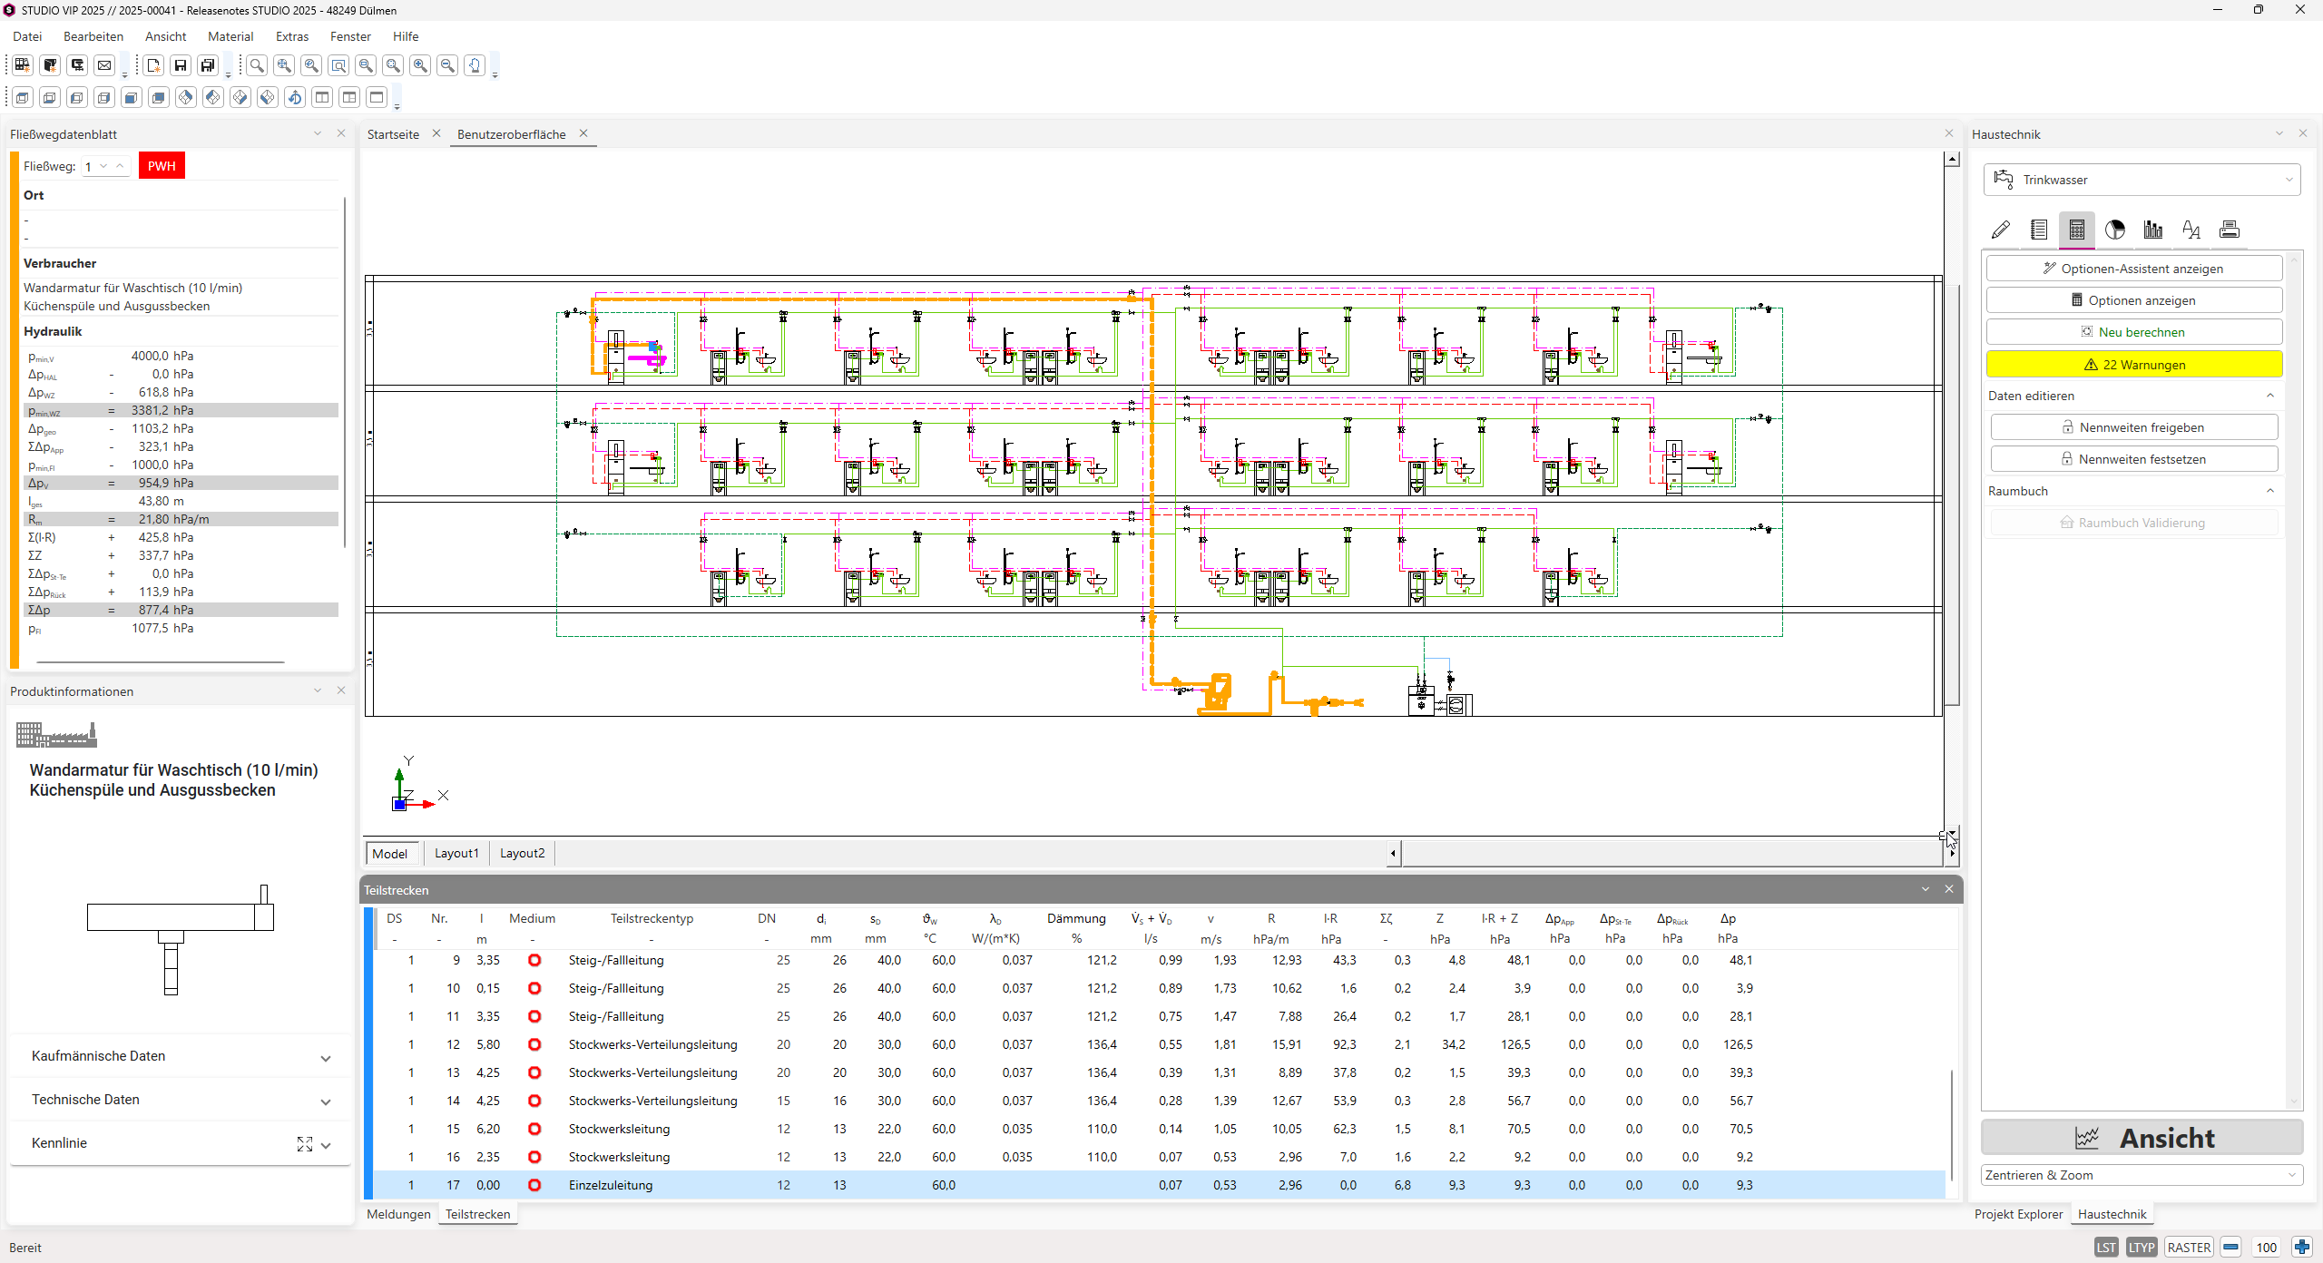This screenshot has width=2323, height=1263.
Task: Click the yellow 22 Warnungen button
Action: click(2133, 365)
